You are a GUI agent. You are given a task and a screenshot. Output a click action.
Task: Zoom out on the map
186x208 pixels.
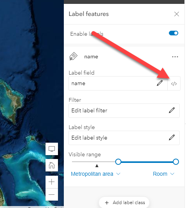[52, 194]
